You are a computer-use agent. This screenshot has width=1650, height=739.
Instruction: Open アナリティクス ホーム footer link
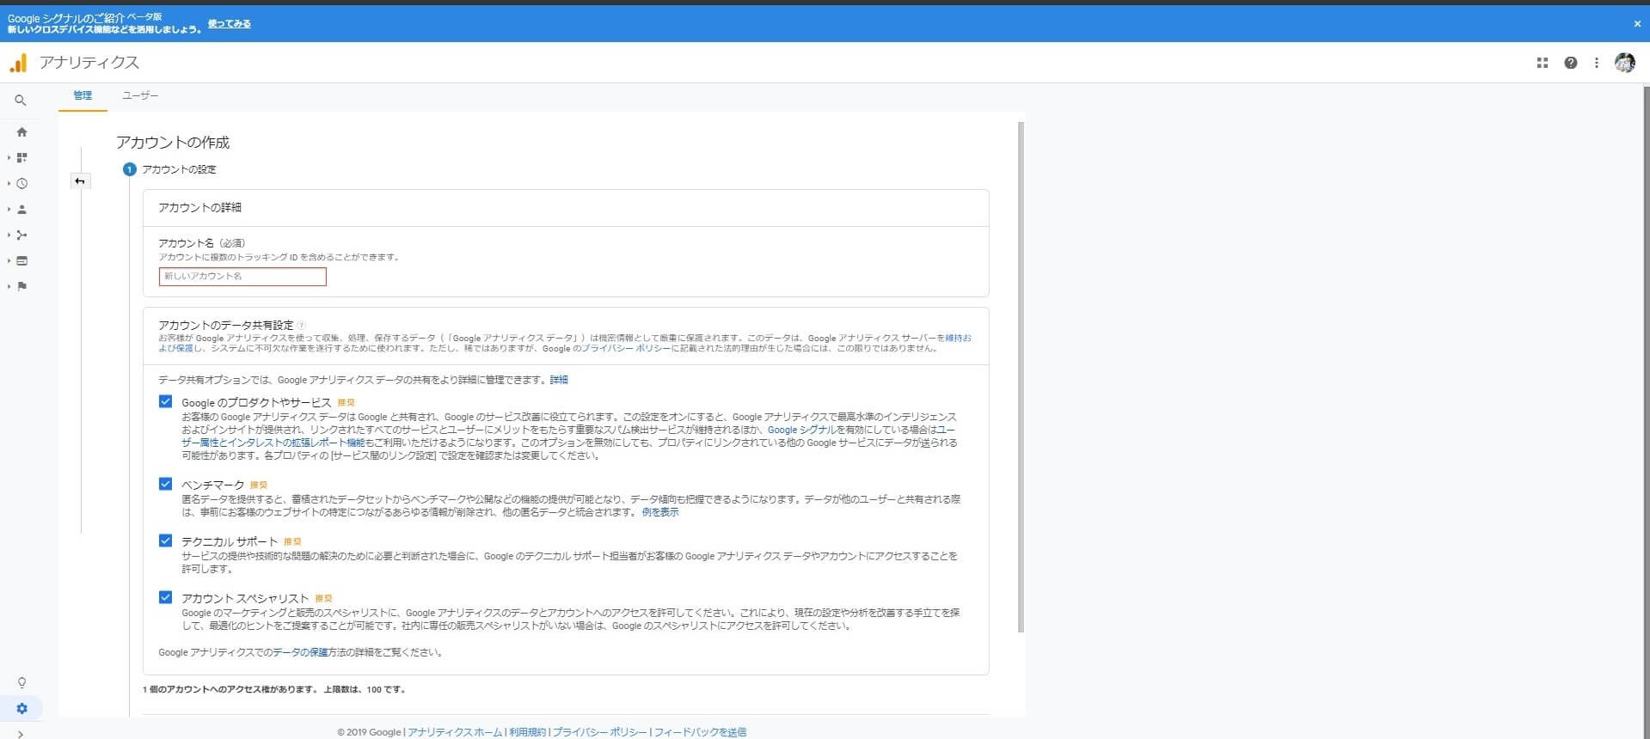[455, 732]
